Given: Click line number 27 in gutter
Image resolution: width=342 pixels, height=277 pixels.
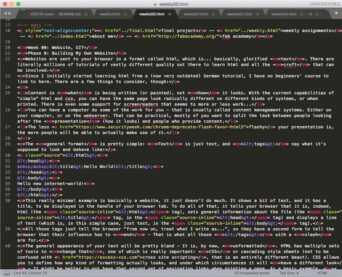Looking at the screenshot, I should tap(8, 127).
